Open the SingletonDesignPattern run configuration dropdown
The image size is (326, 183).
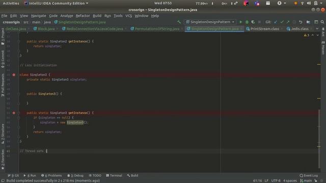(210, 22)
